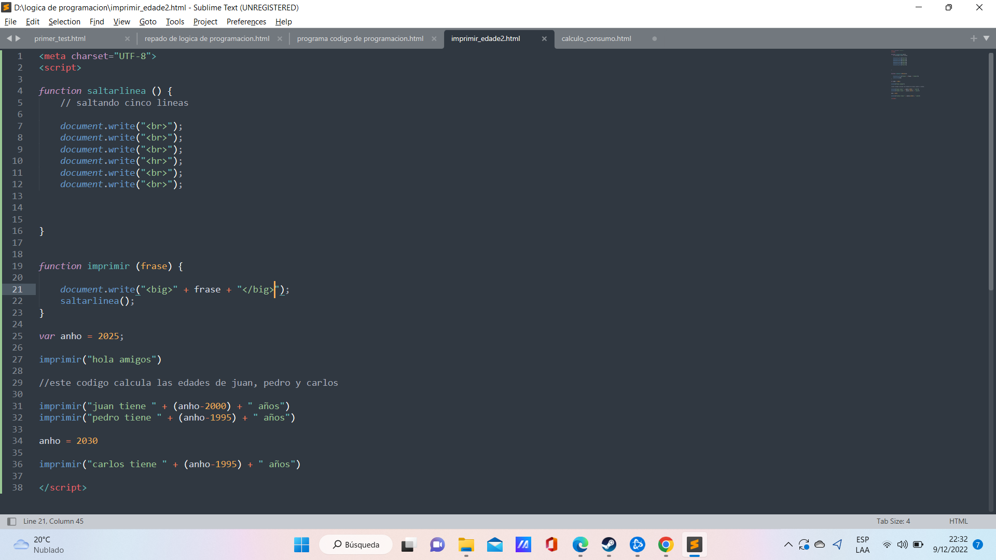Open Steam from the taskbar

point(609,544)
